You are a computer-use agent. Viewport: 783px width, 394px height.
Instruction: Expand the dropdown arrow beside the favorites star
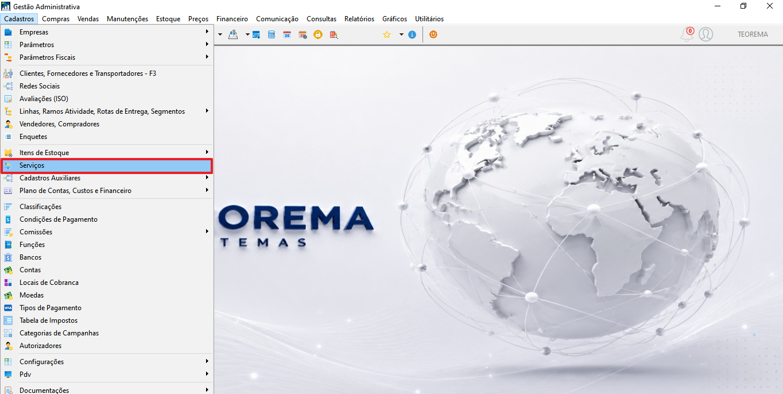tap(401, 34)
